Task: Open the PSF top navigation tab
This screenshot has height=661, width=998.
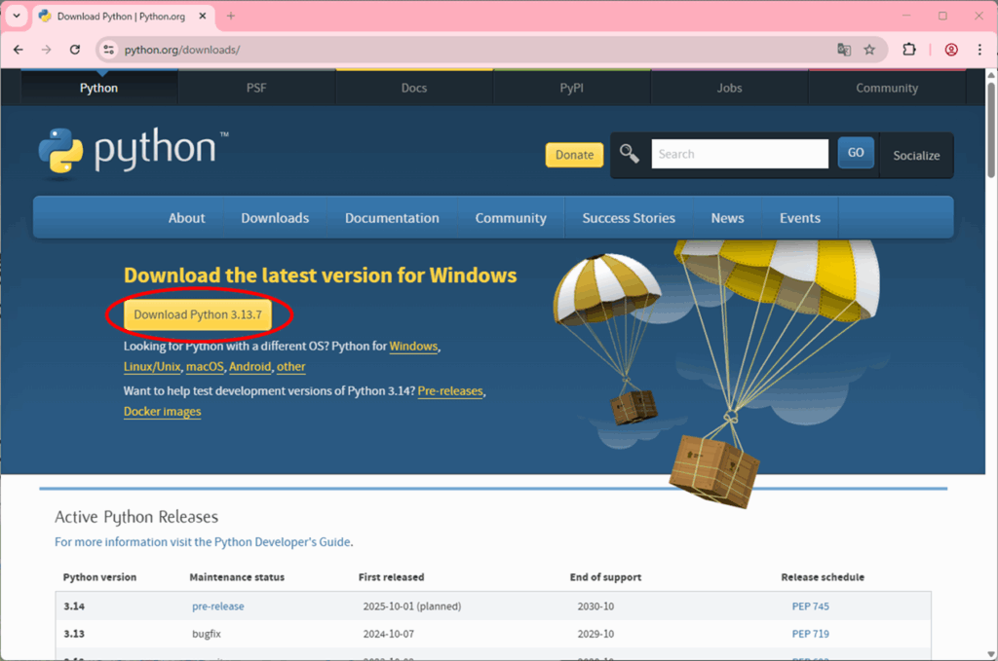Action: [256, 88]
